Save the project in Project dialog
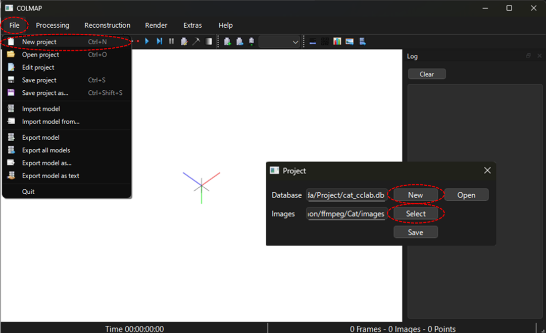 pyautogui.click(x=415, y=232)
